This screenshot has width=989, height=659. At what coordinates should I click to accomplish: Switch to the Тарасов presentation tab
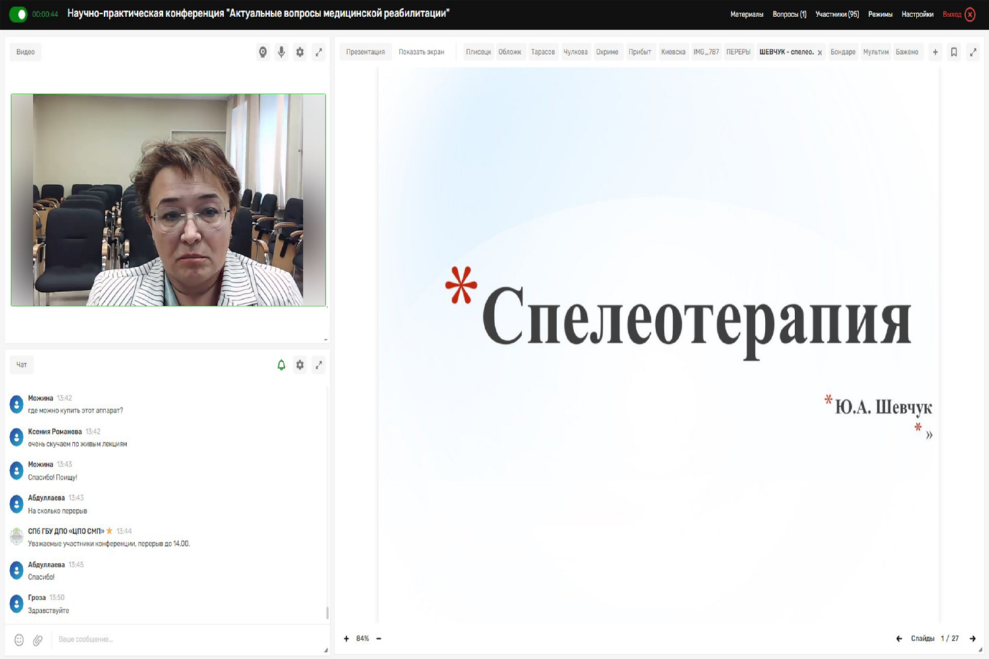543,52
